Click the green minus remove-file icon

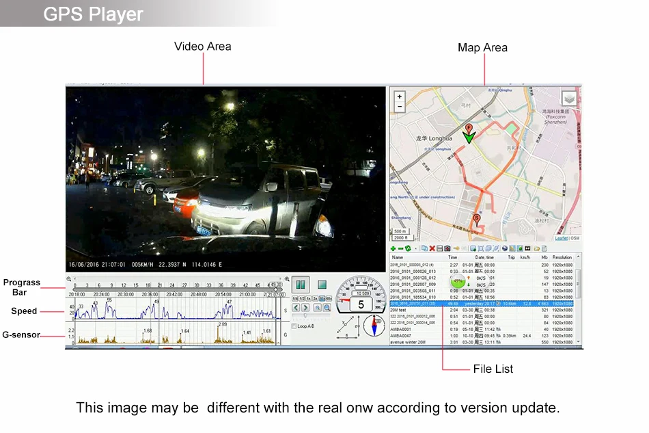pos(400,248)
